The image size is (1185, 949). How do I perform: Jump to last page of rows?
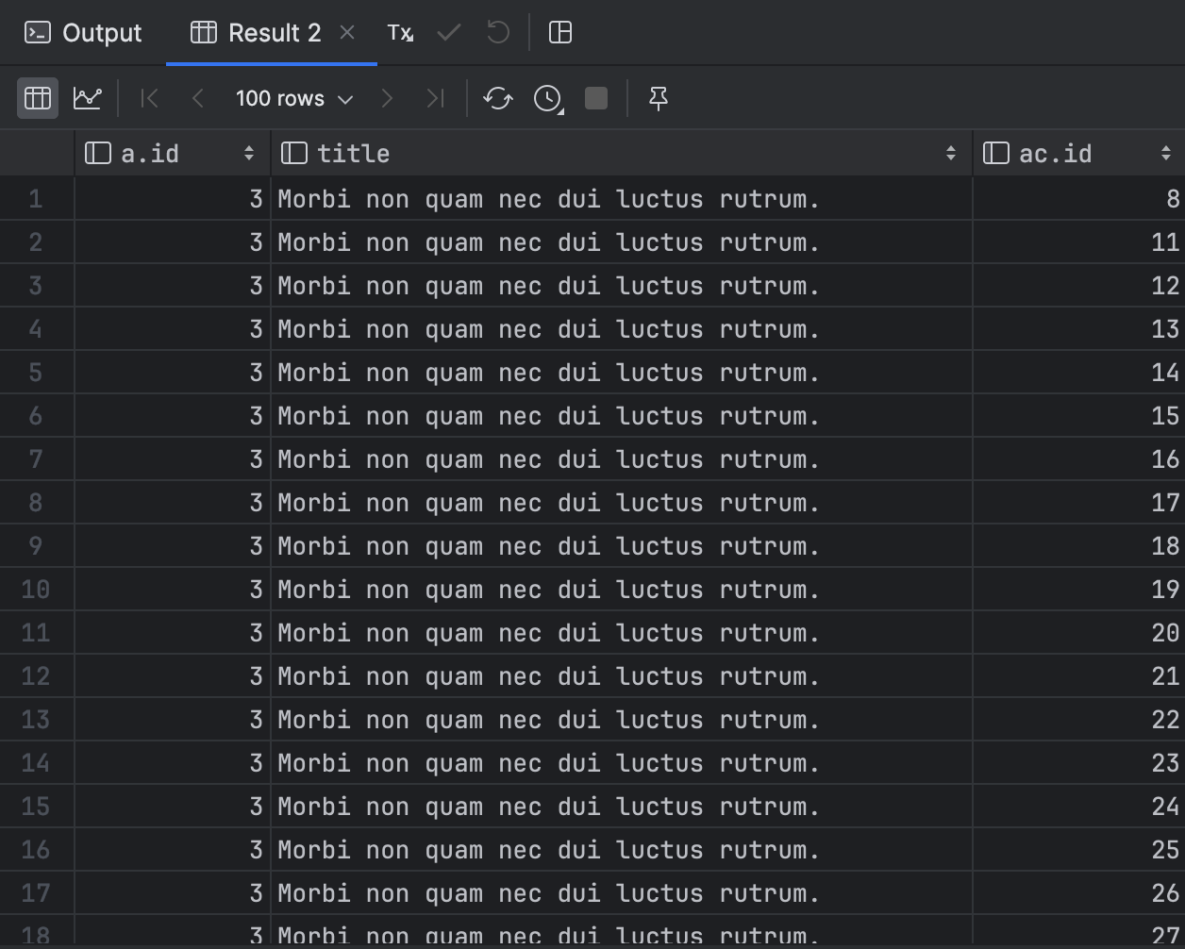click(435, 98)
